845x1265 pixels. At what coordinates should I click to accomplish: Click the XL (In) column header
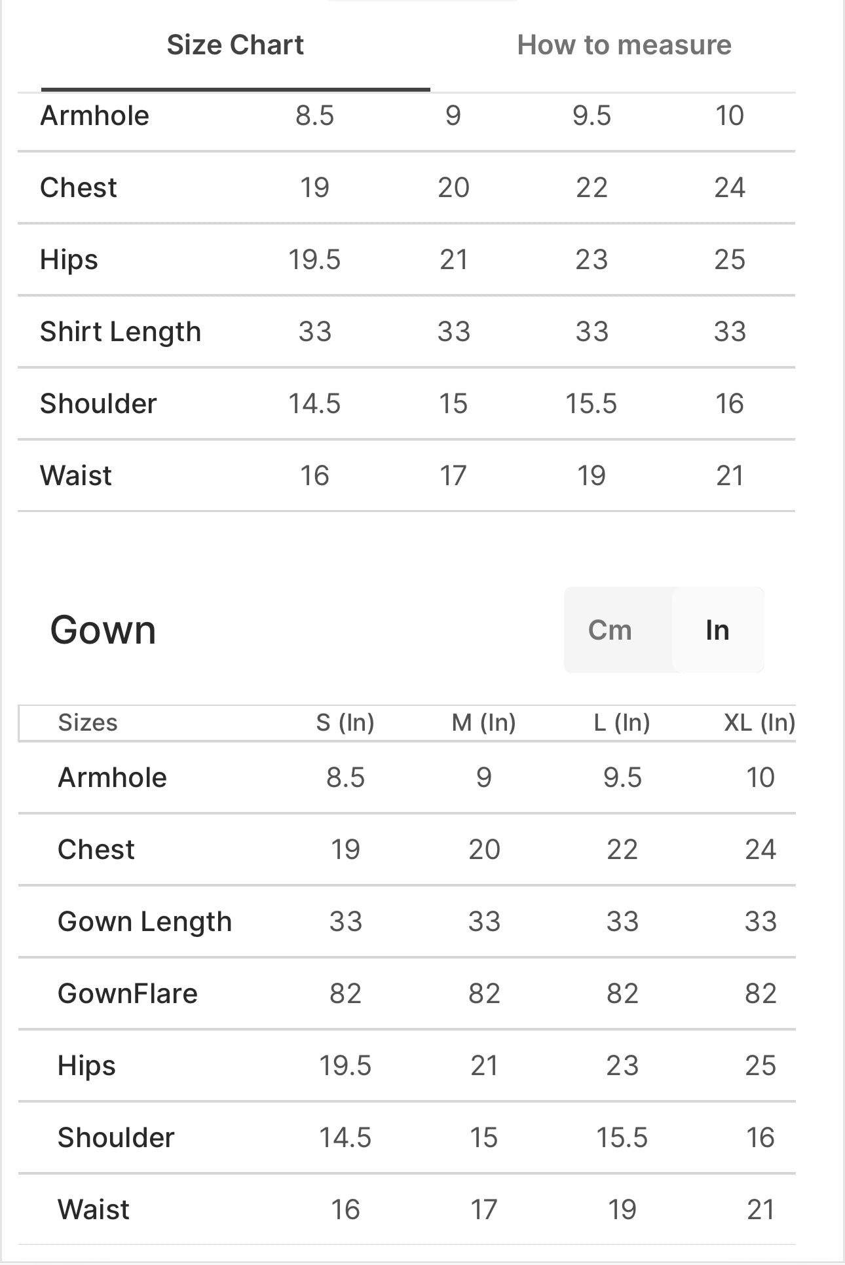coord(759,722)
